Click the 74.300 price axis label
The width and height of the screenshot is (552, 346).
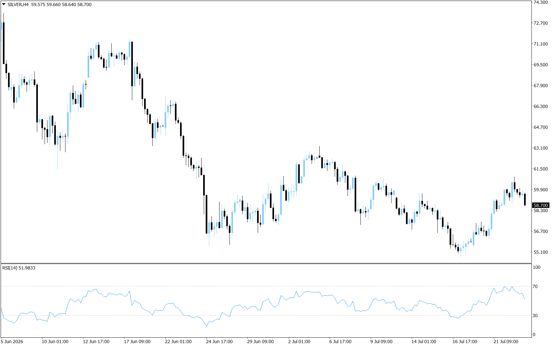540,2
